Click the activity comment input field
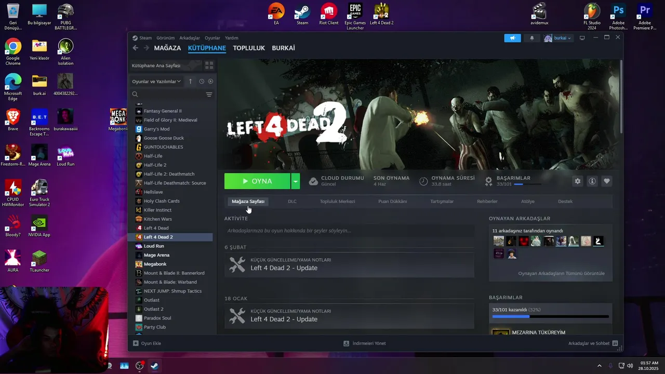The width and height of the screenshot is (665, 374). pos(349,231)
